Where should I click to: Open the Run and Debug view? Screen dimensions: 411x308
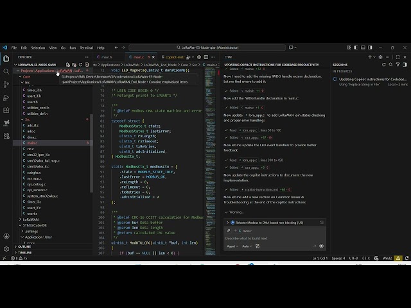pos(6,98)
